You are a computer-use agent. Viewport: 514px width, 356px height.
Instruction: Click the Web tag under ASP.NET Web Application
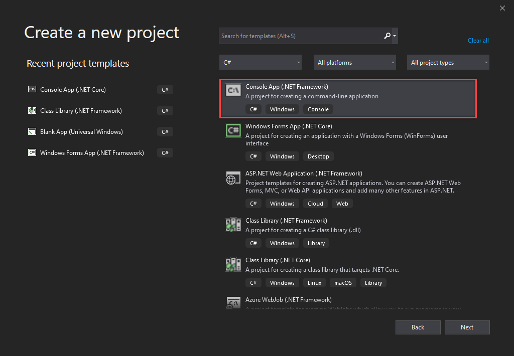coord(342,204)
